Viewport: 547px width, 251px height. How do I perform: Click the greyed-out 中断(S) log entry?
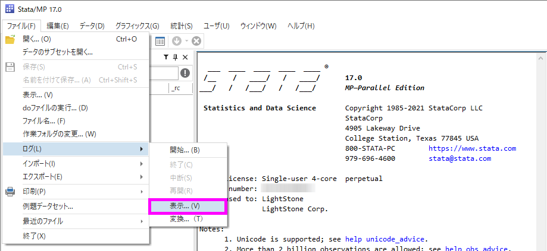tap(188, 179)
